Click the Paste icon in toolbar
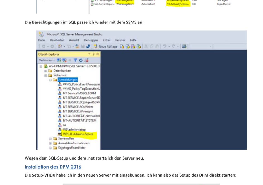Viewport: 263px width, 185px height. click(157, 46)
